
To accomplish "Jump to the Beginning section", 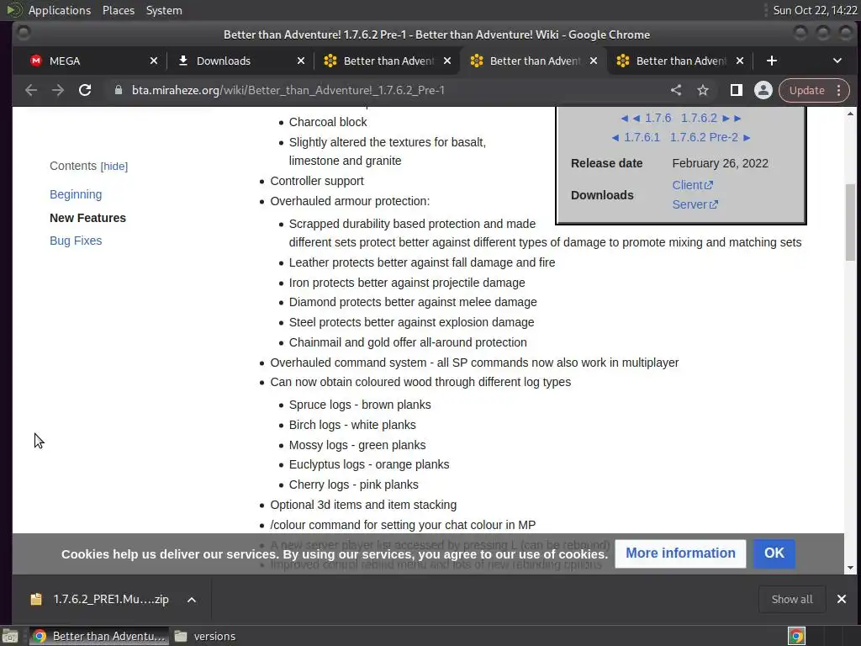I will pyautogui.click(x=76, y=194).
